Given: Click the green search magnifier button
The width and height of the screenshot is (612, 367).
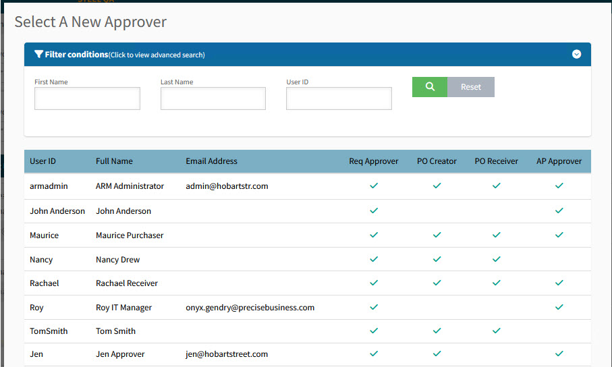Looking at the screenshot, I should point(430,87).
